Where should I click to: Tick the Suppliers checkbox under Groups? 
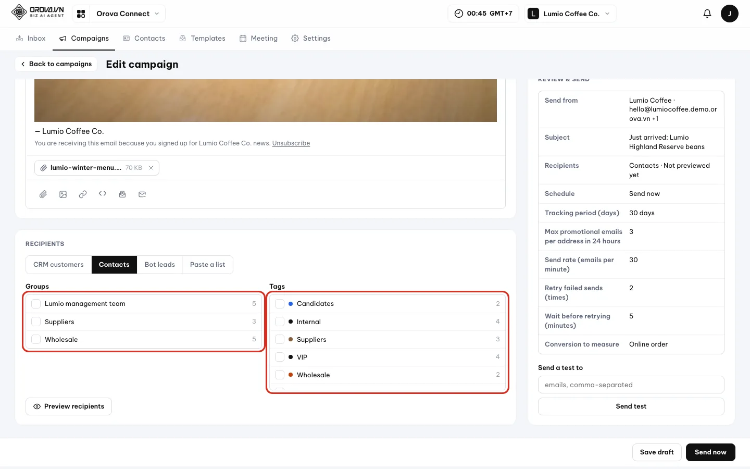point(36,322)
